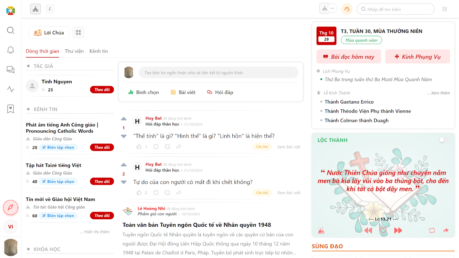Follow author Tinh Nguyen with Theo dõi

pyautogui.click(x=102, y=90)
